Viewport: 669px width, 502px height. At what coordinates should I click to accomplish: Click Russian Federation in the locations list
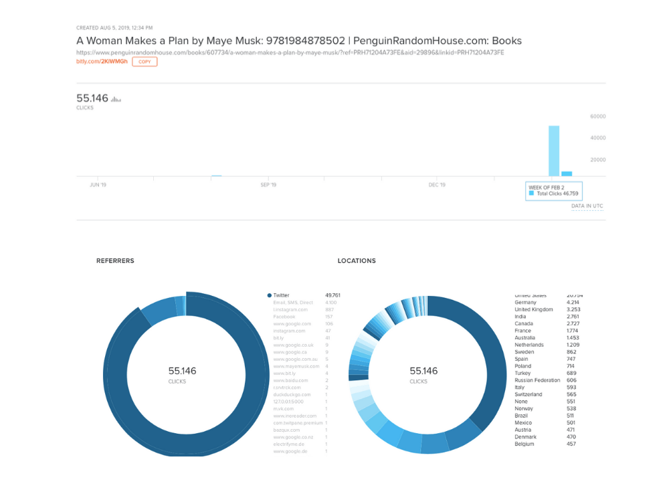coord(537,380)
